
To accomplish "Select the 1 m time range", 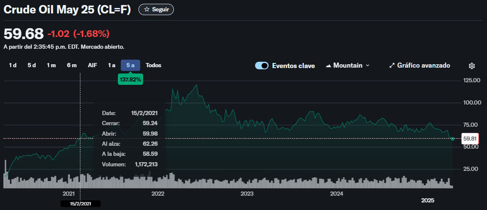I will tap(51, 66).
